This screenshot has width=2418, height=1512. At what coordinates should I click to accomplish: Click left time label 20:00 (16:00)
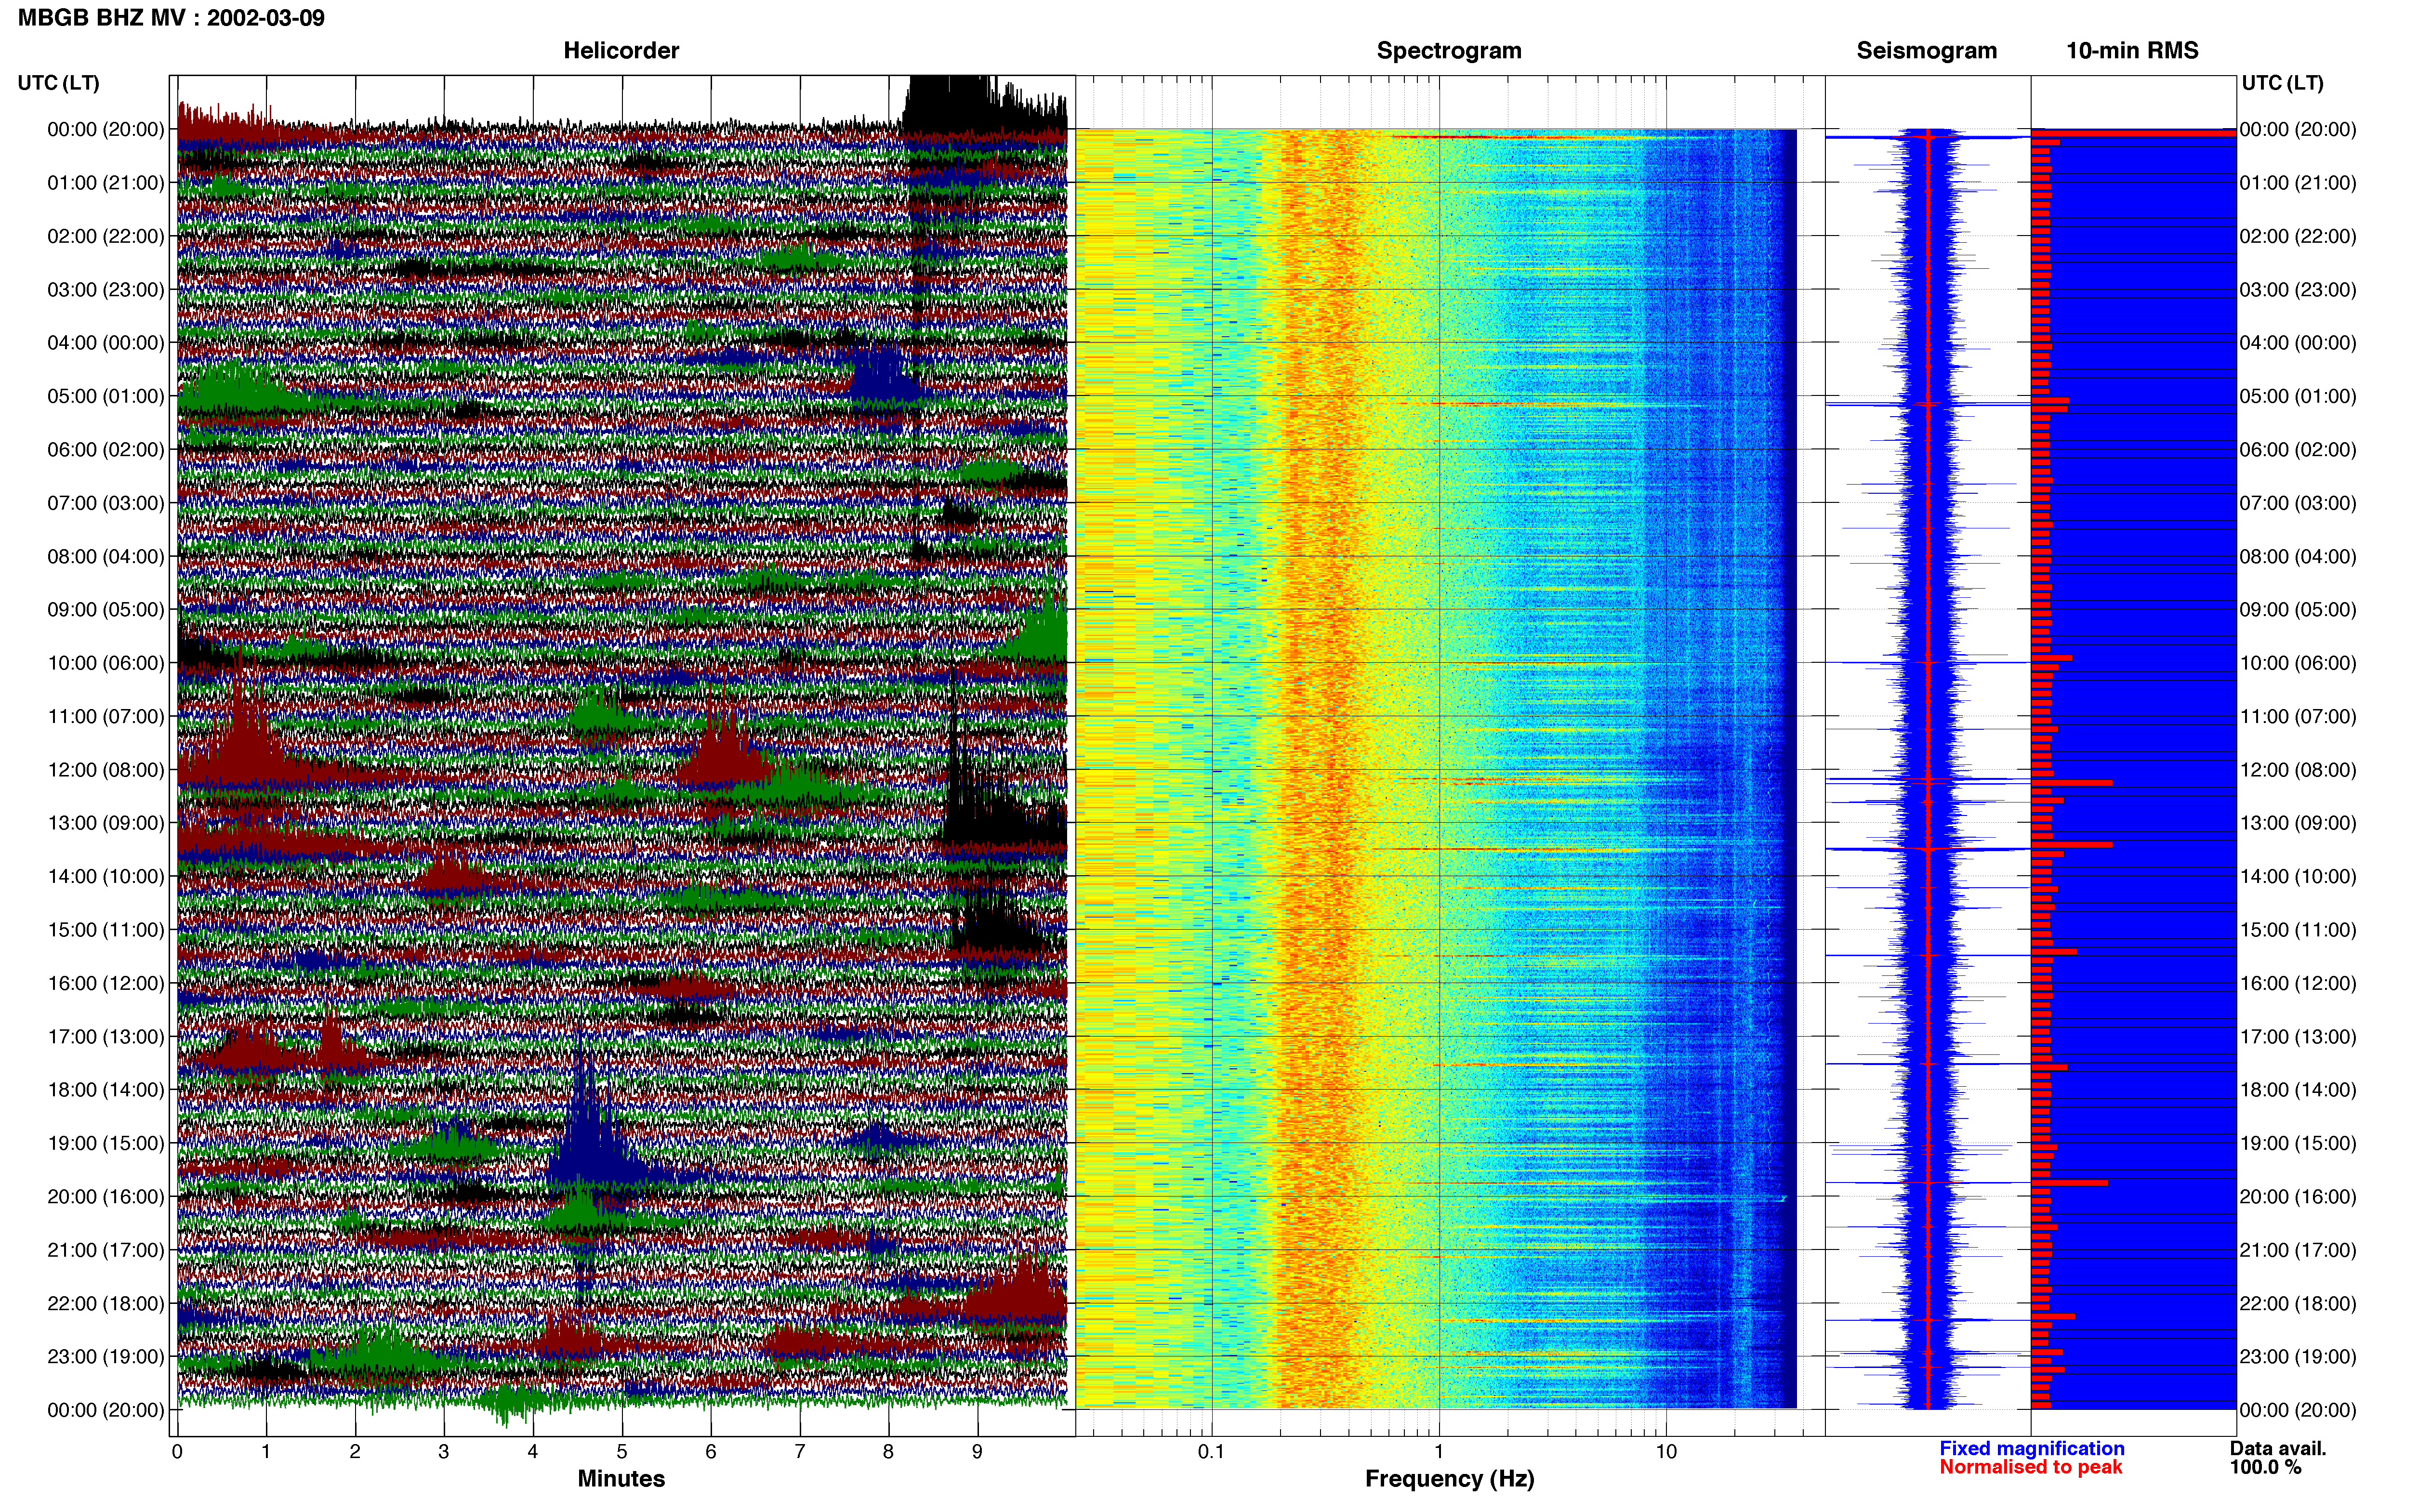106,1196
